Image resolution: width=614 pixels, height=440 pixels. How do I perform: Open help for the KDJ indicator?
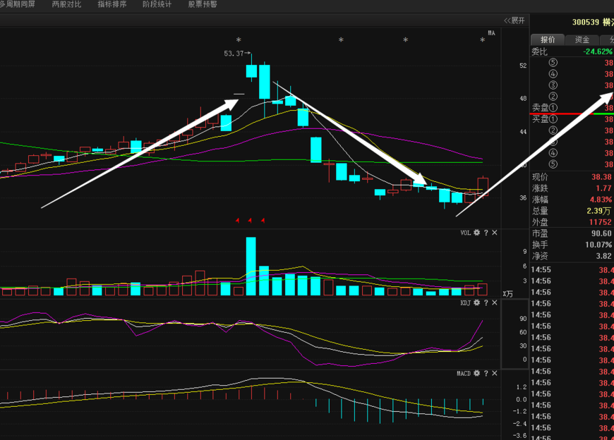[486, 302]
